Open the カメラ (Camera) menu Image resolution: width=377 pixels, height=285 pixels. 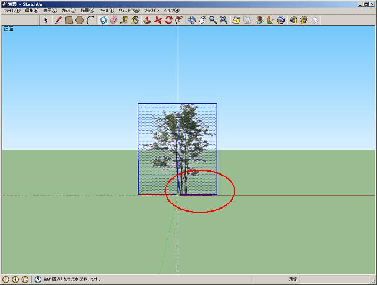tap(68, 11)
